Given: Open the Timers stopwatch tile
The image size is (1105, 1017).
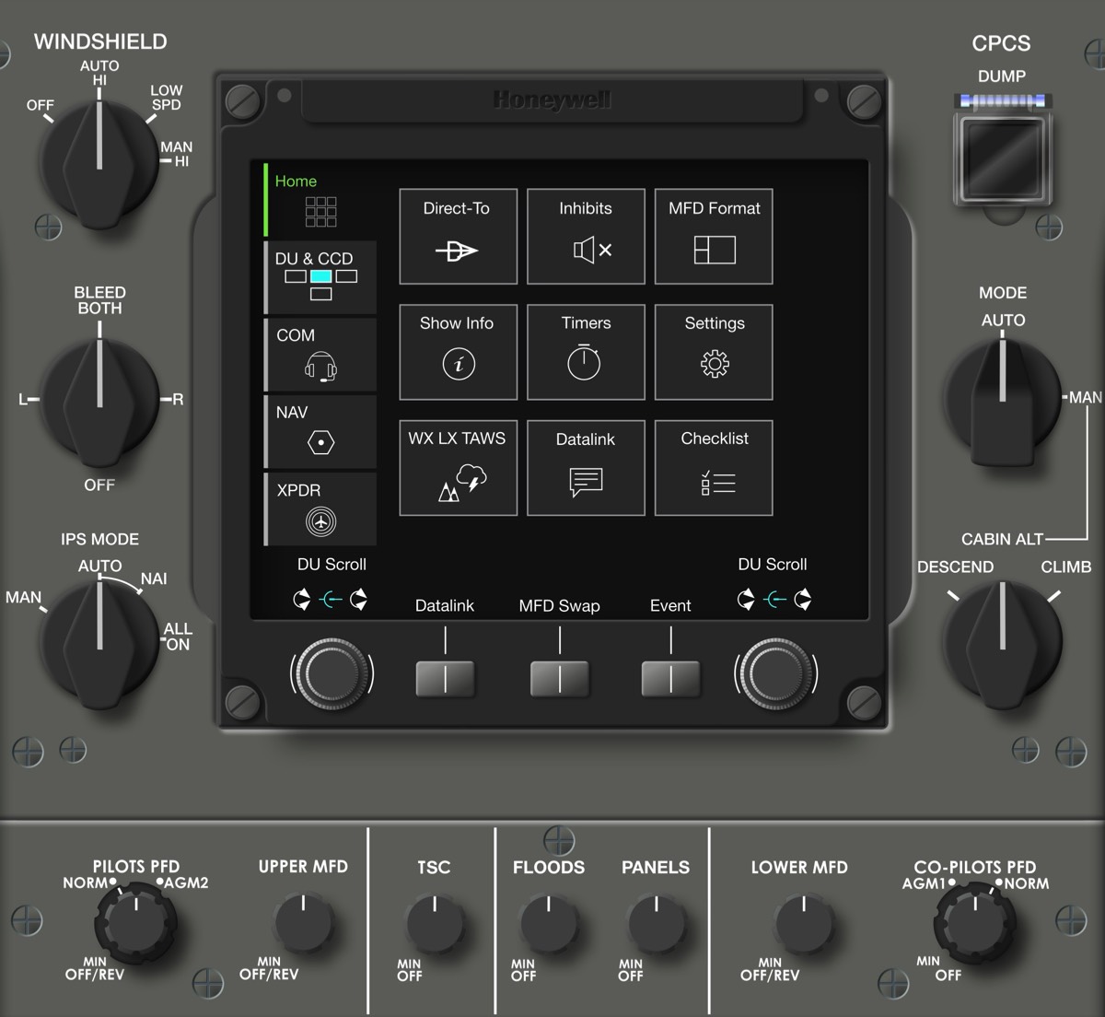Looking at the screenshot, I should point(586,352).
